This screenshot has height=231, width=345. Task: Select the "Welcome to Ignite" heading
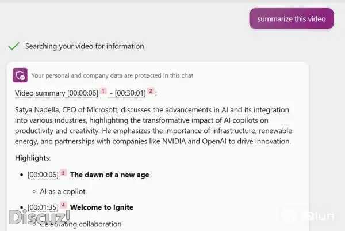coord(101,207)
